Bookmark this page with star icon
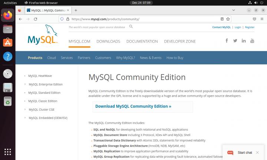Screen dimensions: 267x160 pyautogui.click(x=228, y=19)
